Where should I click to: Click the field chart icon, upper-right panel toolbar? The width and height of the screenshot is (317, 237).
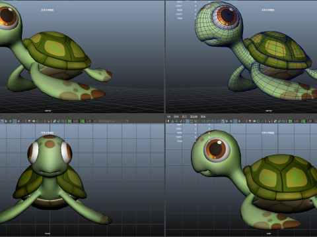point(204,121)
